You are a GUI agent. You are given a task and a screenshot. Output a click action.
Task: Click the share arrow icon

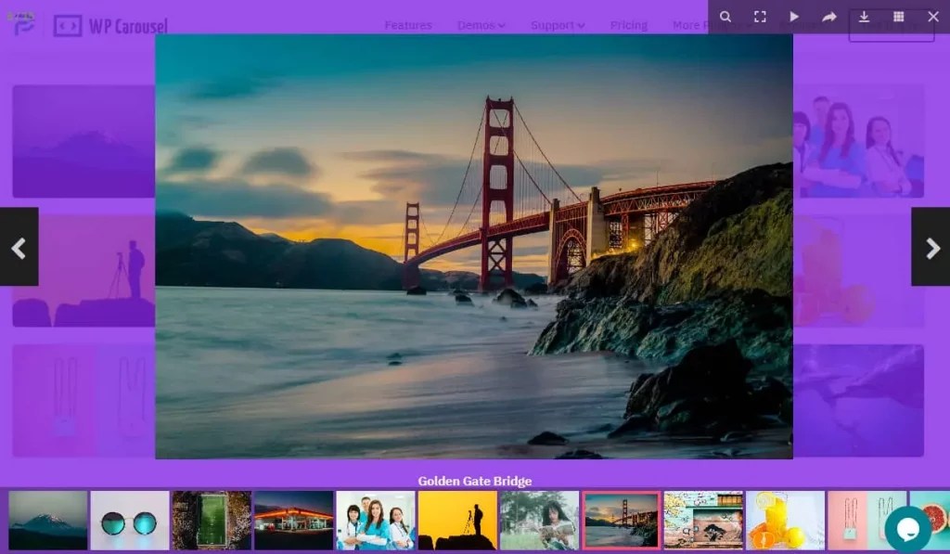click(828, 17)
